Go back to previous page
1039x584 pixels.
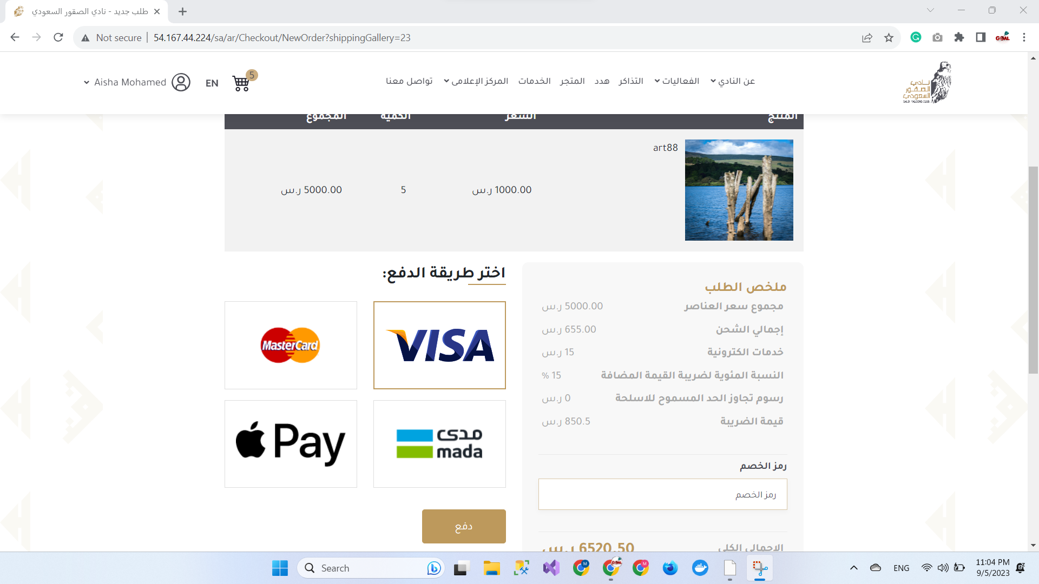pyautogui.click(x=15, y=37)
